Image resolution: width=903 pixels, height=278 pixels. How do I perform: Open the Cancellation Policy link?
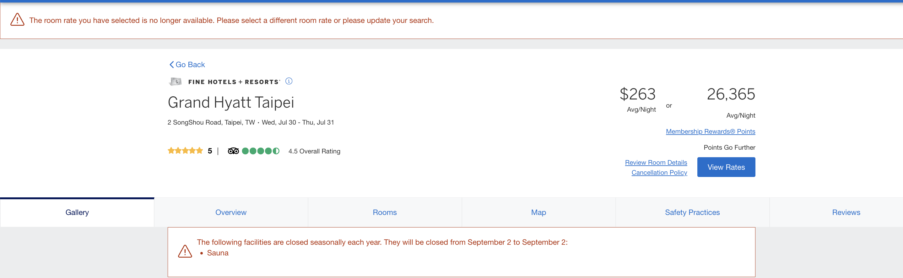pyautogui.click(x=659, y=173)
